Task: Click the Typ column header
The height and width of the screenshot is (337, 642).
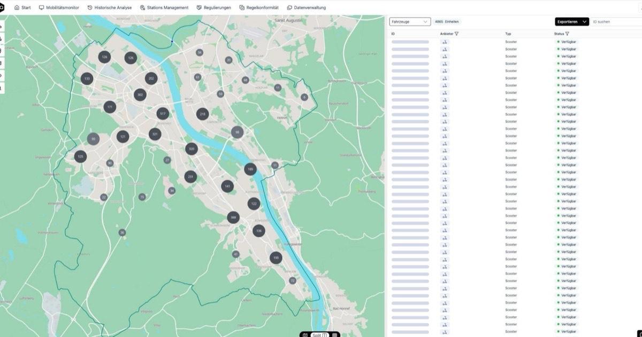Action: pos(508,34)
